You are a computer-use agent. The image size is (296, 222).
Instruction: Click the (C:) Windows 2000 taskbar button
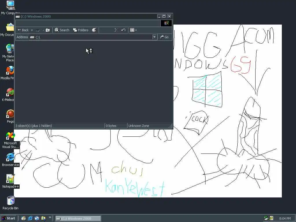point(78,219)
